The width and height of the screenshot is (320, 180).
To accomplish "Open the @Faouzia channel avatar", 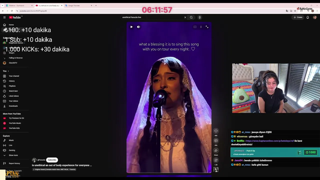I will tap(34, 160).
